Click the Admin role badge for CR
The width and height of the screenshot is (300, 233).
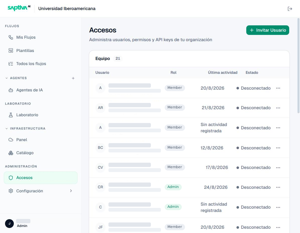pos(173,187)
